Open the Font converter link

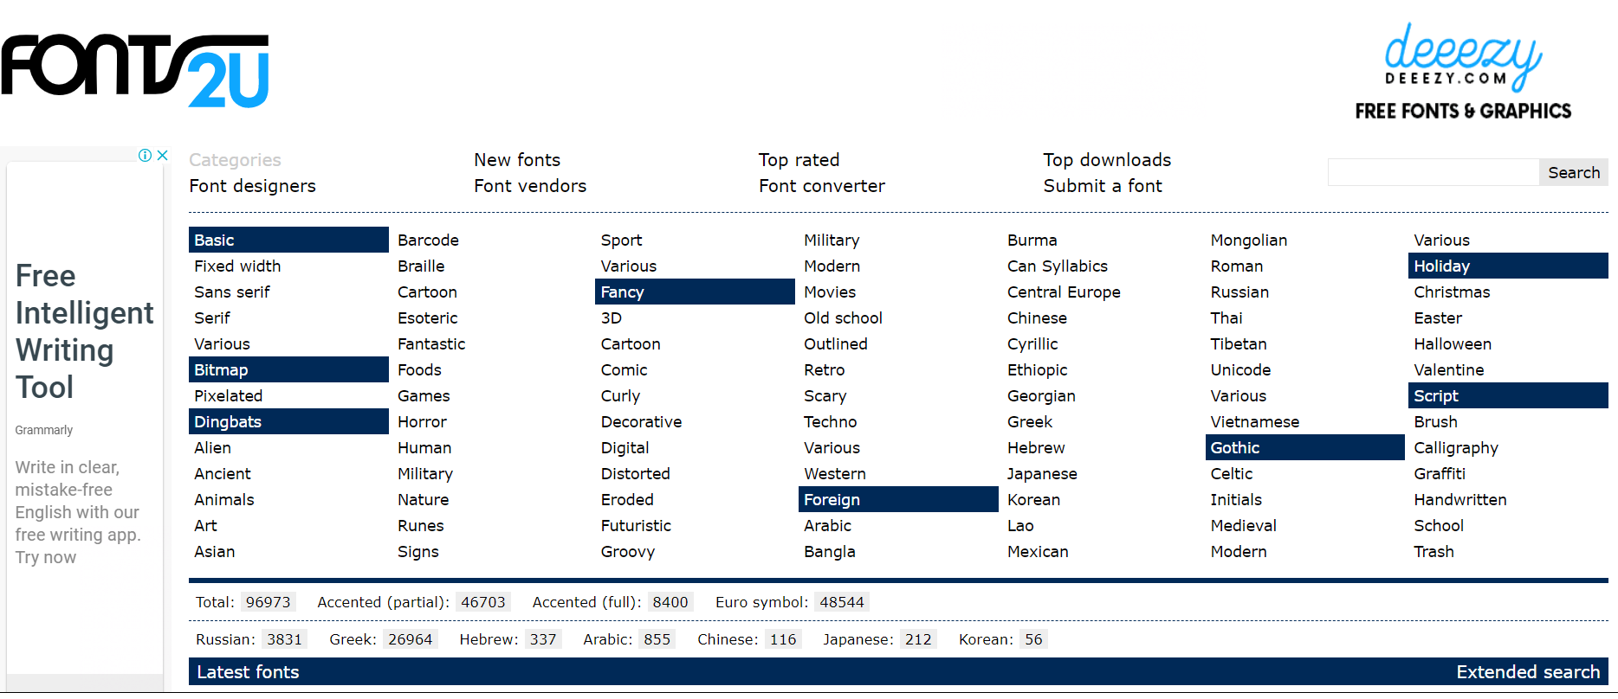[x=822, y=186]
